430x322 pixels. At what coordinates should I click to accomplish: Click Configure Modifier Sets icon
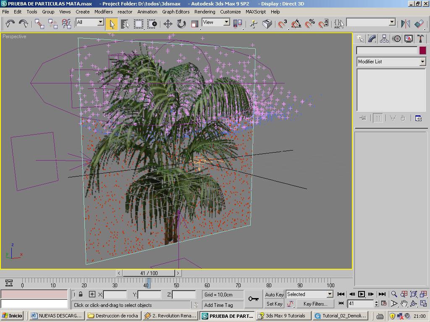418,118
